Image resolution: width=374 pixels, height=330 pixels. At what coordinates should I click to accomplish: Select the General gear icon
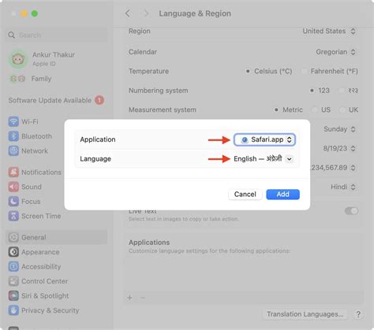click(x=13, y=237)
